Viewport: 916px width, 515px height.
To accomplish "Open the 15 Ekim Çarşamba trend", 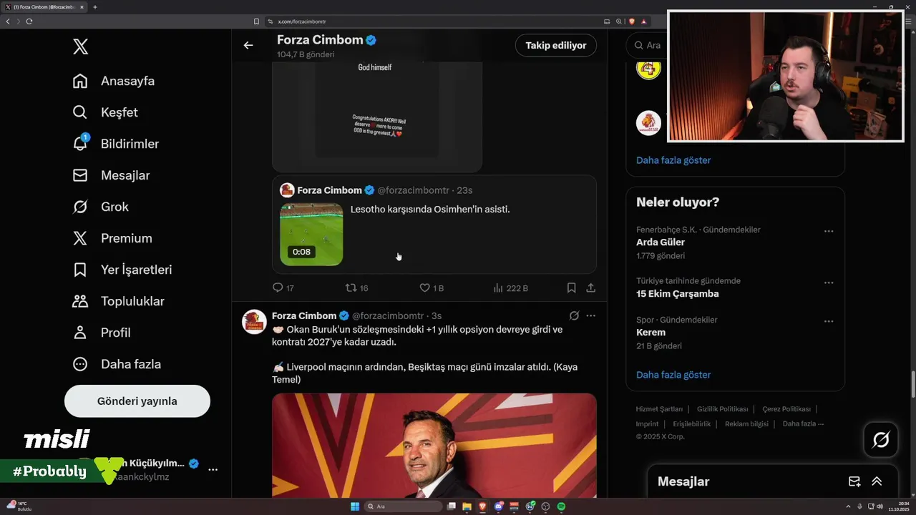I will (x=678, y=293).
